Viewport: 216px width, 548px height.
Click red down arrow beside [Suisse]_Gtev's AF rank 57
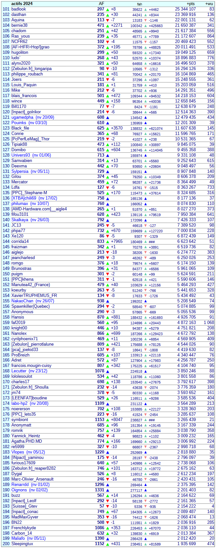point(108,506)
